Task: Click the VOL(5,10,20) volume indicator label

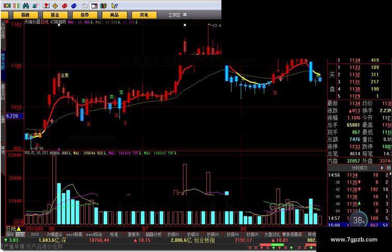Action: tap(36, 153)
